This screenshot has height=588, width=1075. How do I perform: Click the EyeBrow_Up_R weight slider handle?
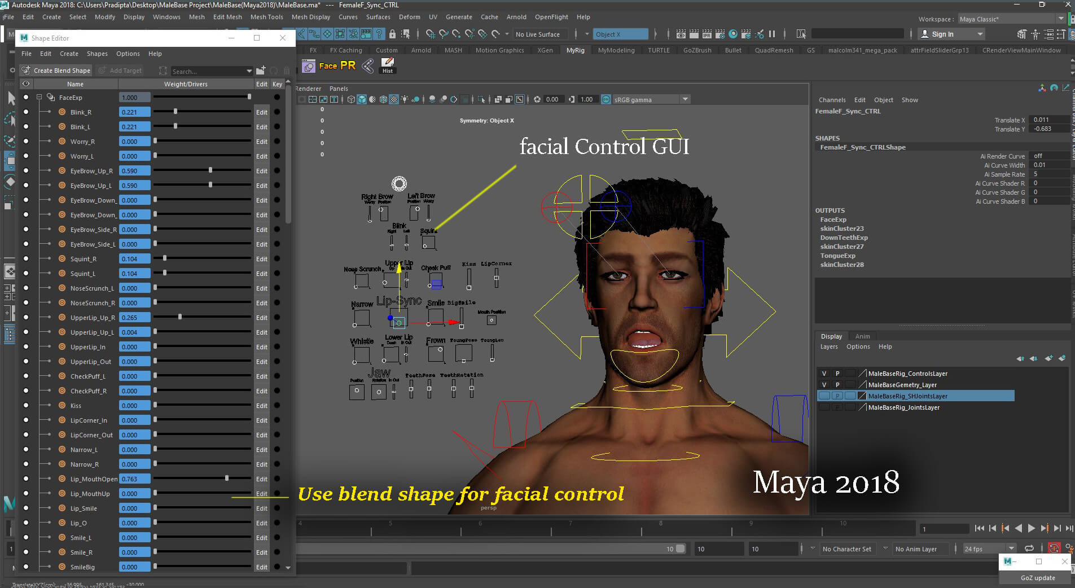pos(210,171)
